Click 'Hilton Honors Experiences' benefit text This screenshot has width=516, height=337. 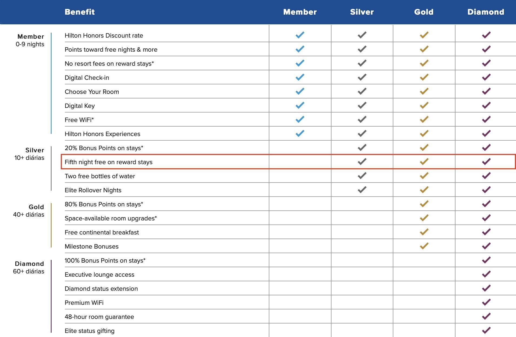click(x=103, y=134)
